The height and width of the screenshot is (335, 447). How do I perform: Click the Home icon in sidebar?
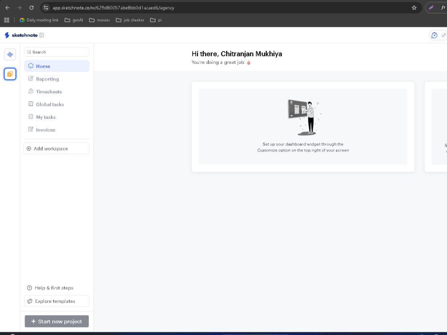[31, 66]
